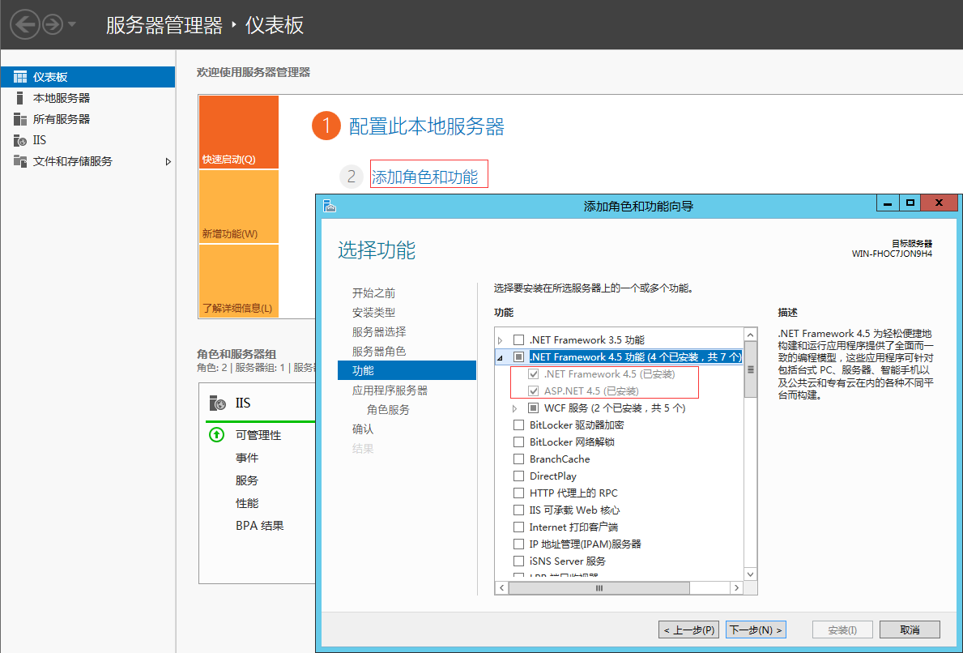
Task: Click the green 可管理性 status icon
Action: tap(216, 435)
